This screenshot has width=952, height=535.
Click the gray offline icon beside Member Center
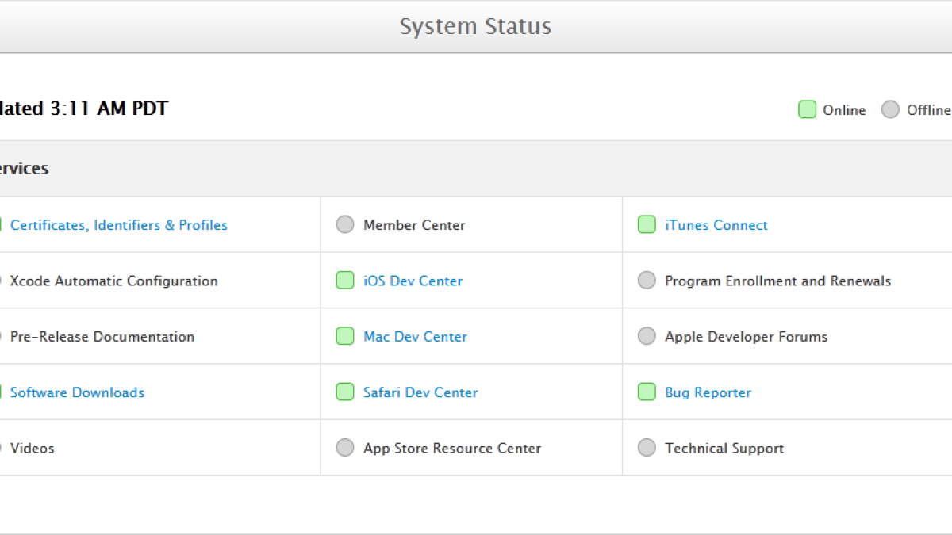coord(345,224)
